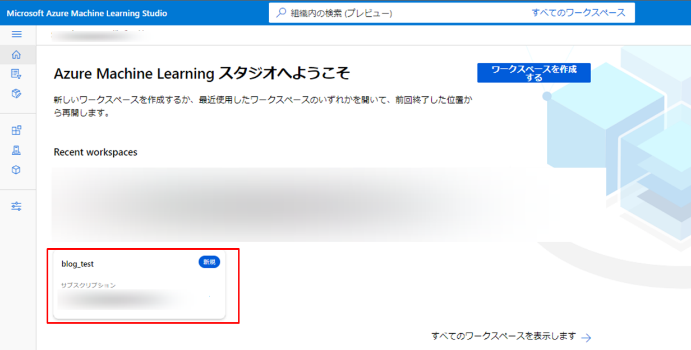691x350 pixels.
Task: Open the sliders settings sidebar icon
Action: 16,206
